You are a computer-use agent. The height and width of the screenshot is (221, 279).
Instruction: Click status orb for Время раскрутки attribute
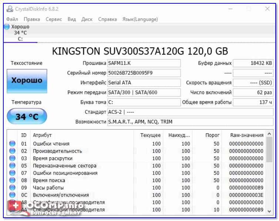click(12, 158)
